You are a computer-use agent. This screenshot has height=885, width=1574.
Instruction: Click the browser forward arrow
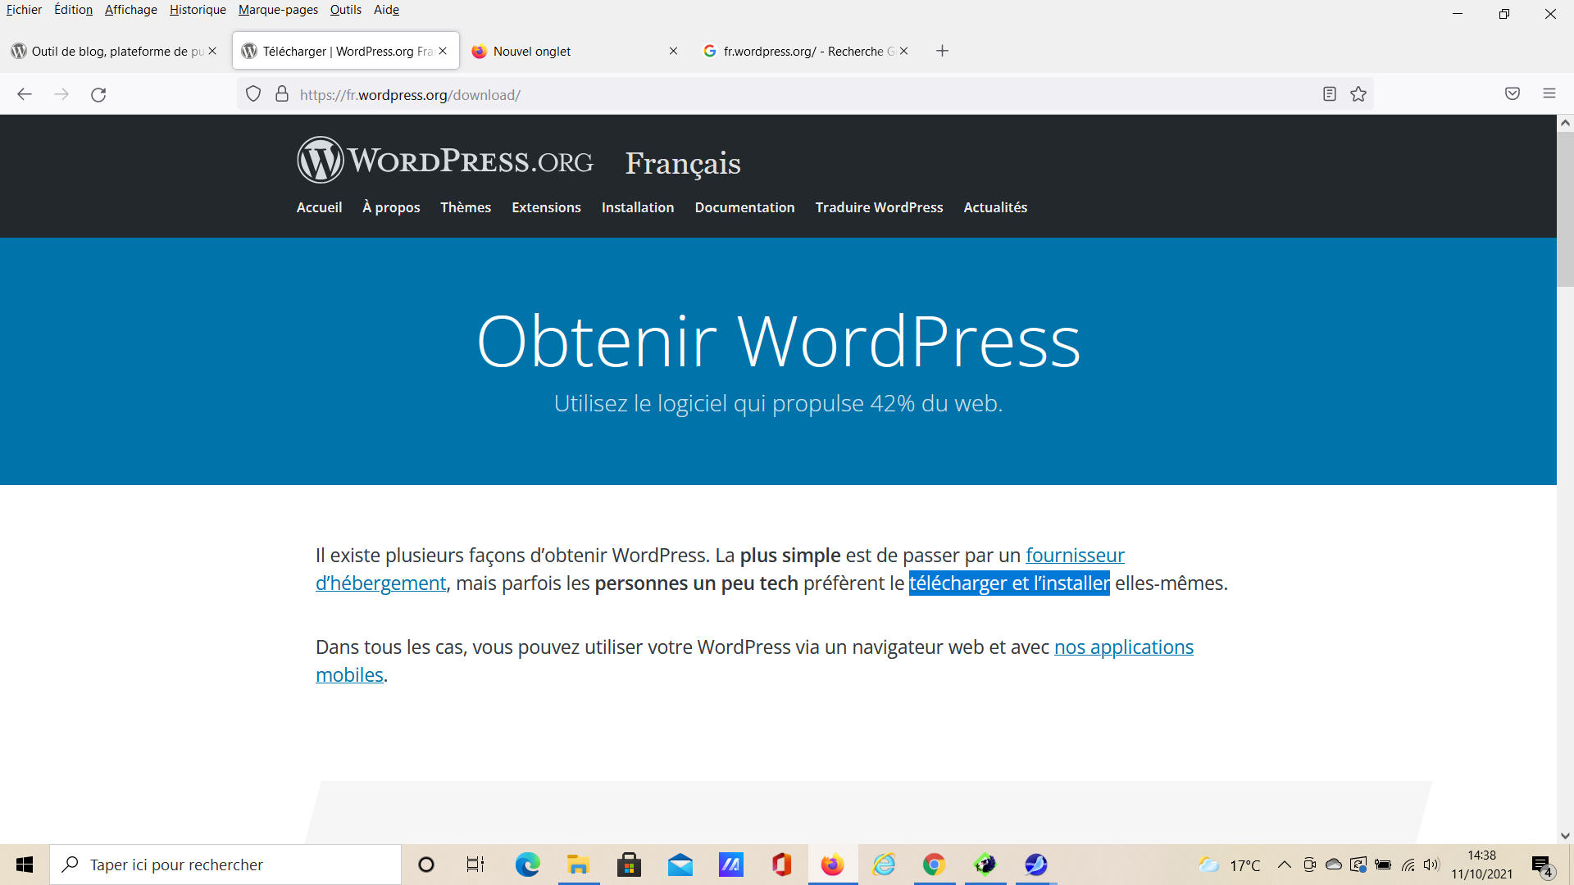pyautogui.click(x=61, y=94)
